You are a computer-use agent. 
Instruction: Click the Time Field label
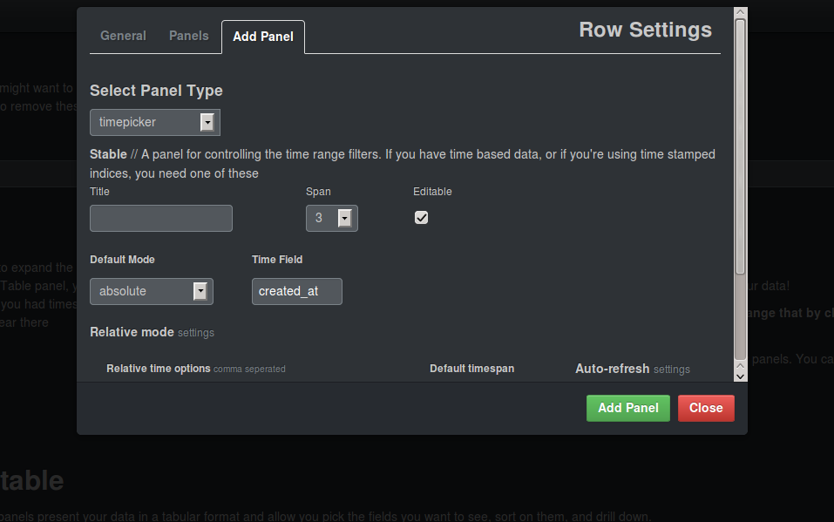coord(277,260)
